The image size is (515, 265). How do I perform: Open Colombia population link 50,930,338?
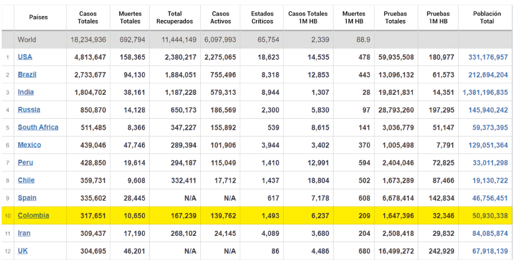[x=490, y=216]
